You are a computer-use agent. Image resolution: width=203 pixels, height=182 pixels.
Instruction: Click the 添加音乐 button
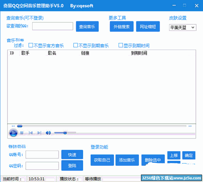[x=127, y=160]
